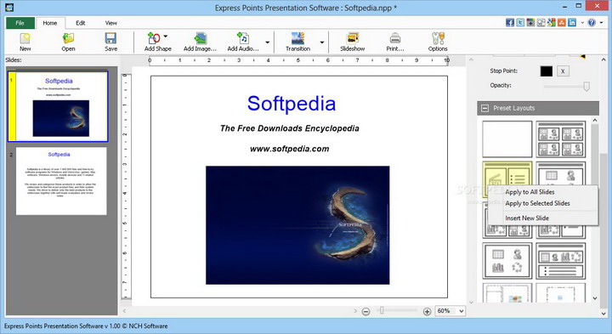Click the Add Image tool
The image size is (612, 334).
pos(200,42)
